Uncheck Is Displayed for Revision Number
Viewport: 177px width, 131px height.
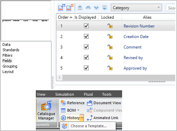coord(86,26)
